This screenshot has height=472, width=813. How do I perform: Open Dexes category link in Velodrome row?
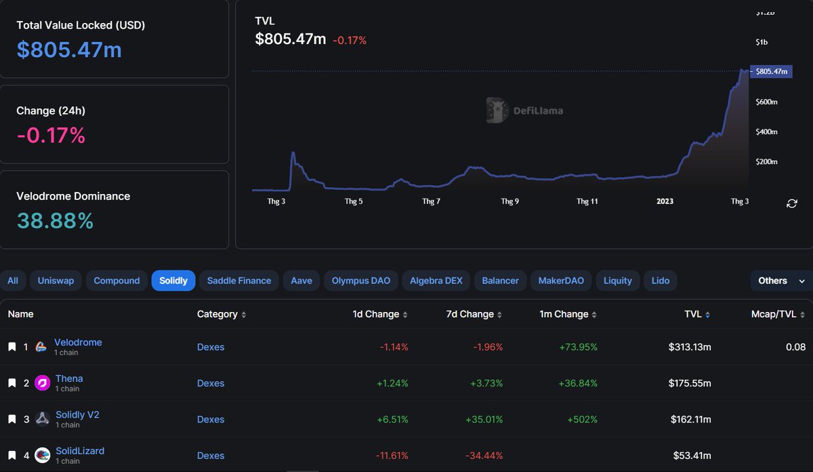coord(211,347)
